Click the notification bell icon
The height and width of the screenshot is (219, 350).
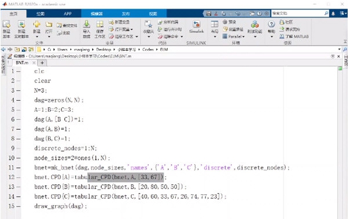[333, 14]
